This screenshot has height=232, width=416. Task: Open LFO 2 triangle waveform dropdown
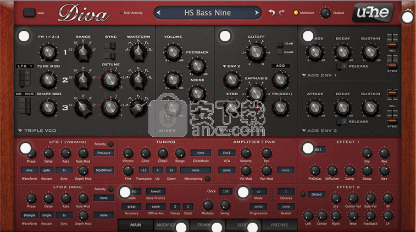30,215
